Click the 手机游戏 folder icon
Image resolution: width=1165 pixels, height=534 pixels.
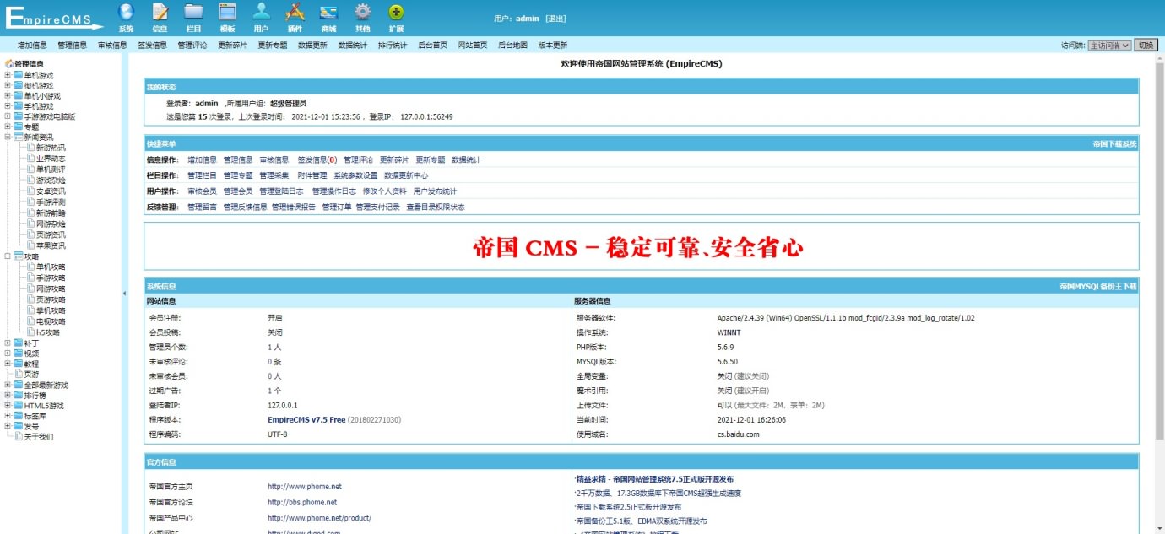(x=19, y=106)
